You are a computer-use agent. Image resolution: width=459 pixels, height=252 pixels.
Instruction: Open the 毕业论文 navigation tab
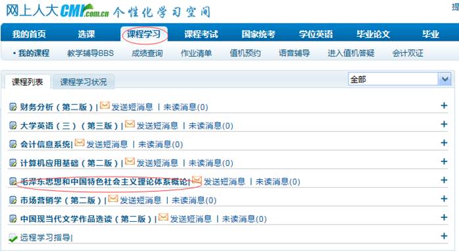click(x=373, y=34)
